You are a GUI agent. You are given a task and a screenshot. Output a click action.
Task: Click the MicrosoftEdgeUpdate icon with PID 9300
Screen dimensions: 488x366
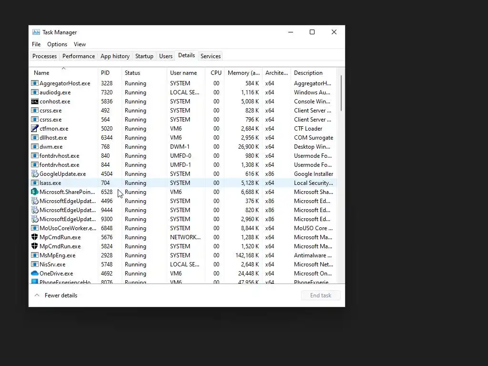coord(34,219)
